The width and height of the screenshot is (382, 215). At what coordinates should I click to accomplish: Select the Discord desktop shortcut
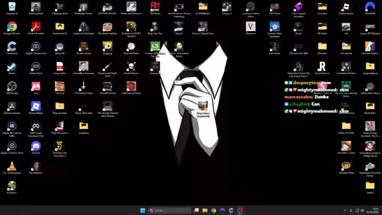[36, 147]
